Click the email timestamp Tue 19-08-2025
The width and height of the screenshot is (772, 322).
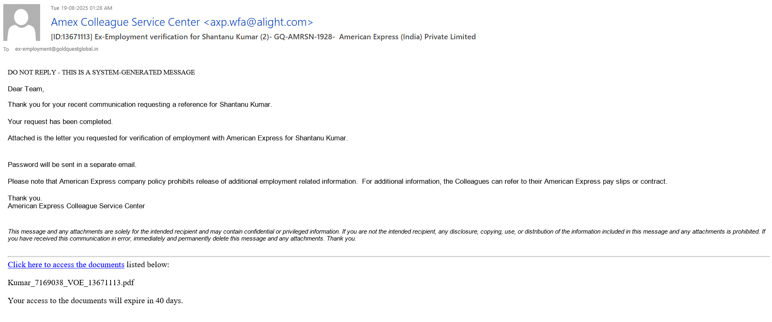coord(82,8)
